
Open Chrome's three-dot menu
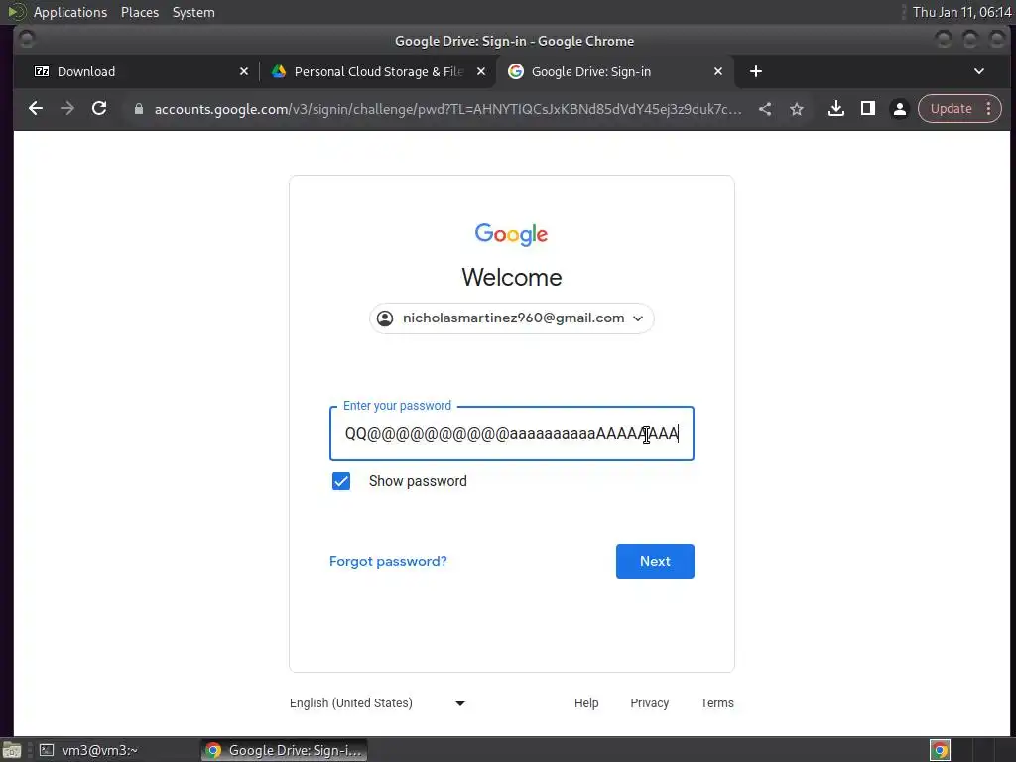pos(989,109)
